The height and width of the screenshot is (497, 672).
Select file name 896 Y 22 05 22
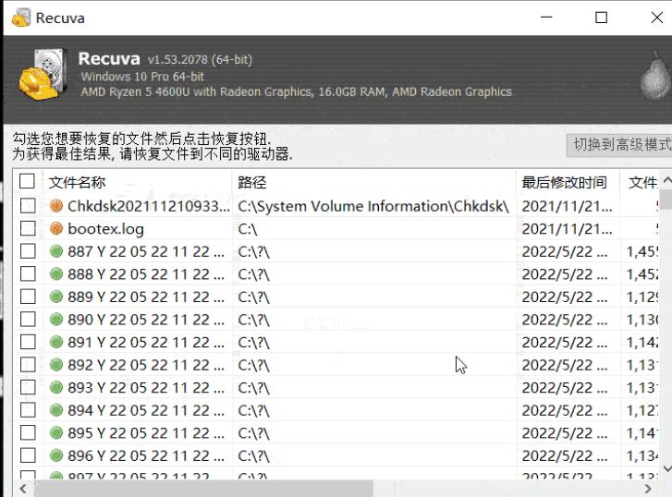coord(146,455)
